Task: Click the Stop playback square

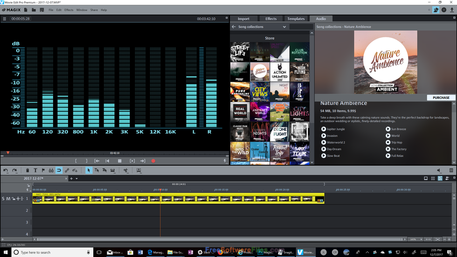Action: pyautogui.click(x=119, y=161)
